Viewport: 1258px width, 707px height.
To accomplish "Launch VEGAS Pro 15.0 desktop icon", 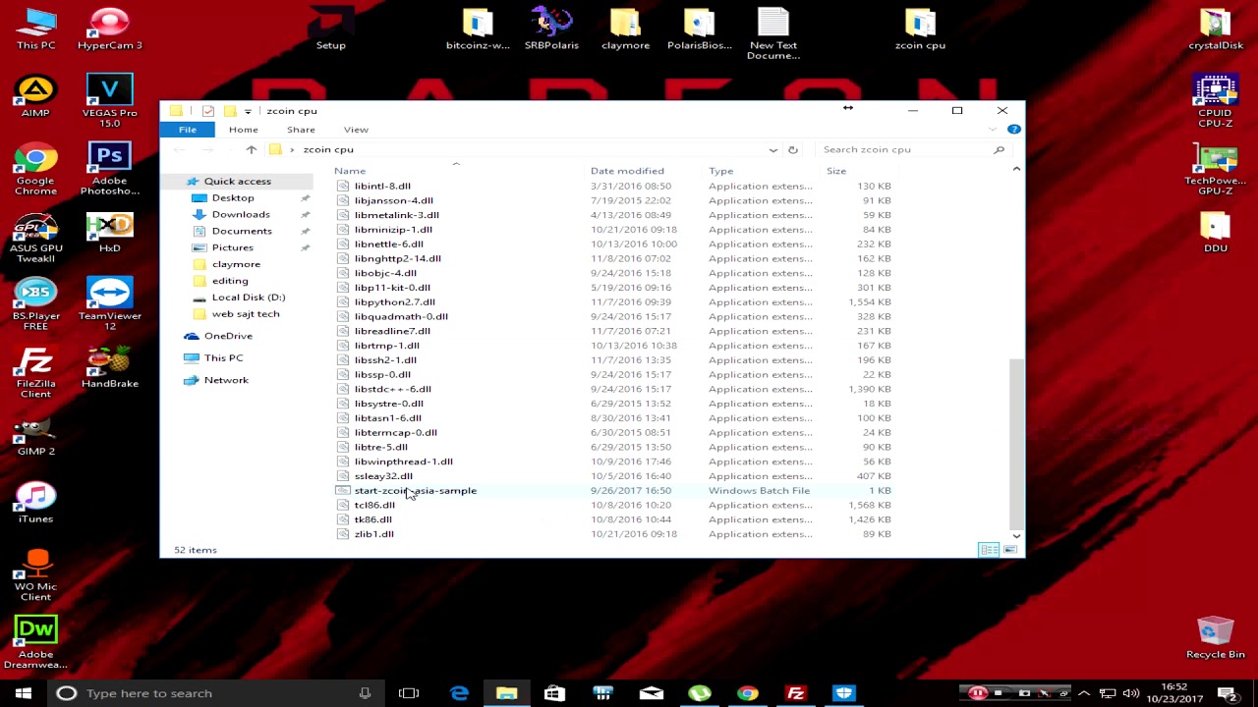I will (109, 101).
